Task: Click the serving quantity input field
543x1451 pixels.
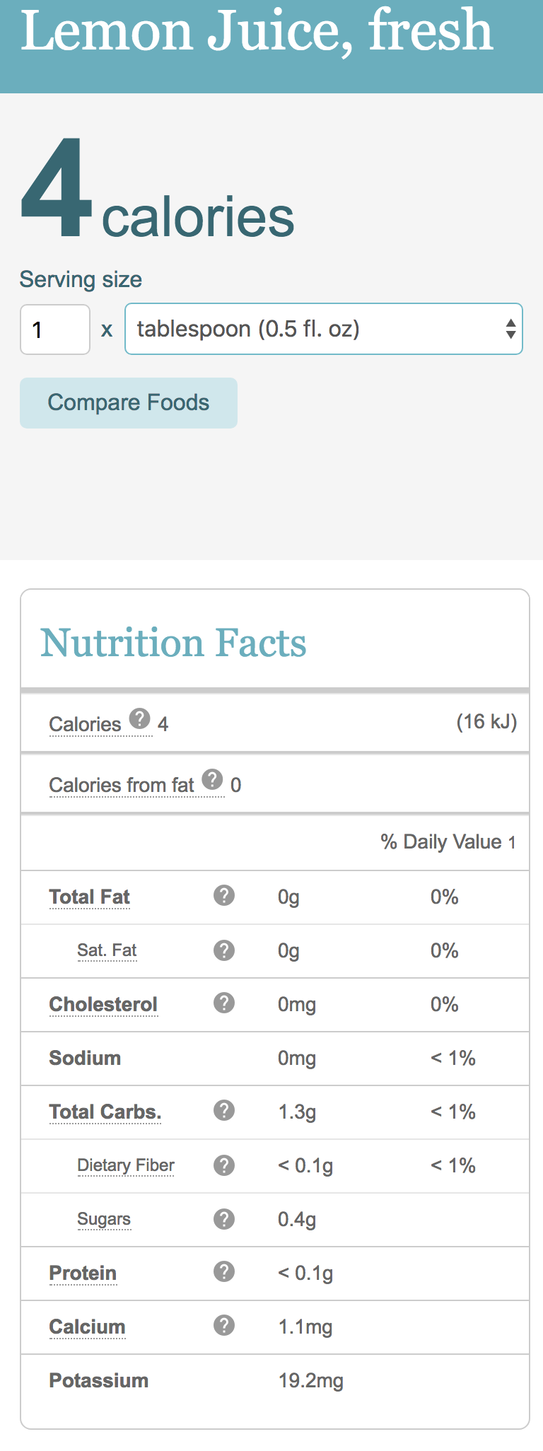Action: pos(55,330)
